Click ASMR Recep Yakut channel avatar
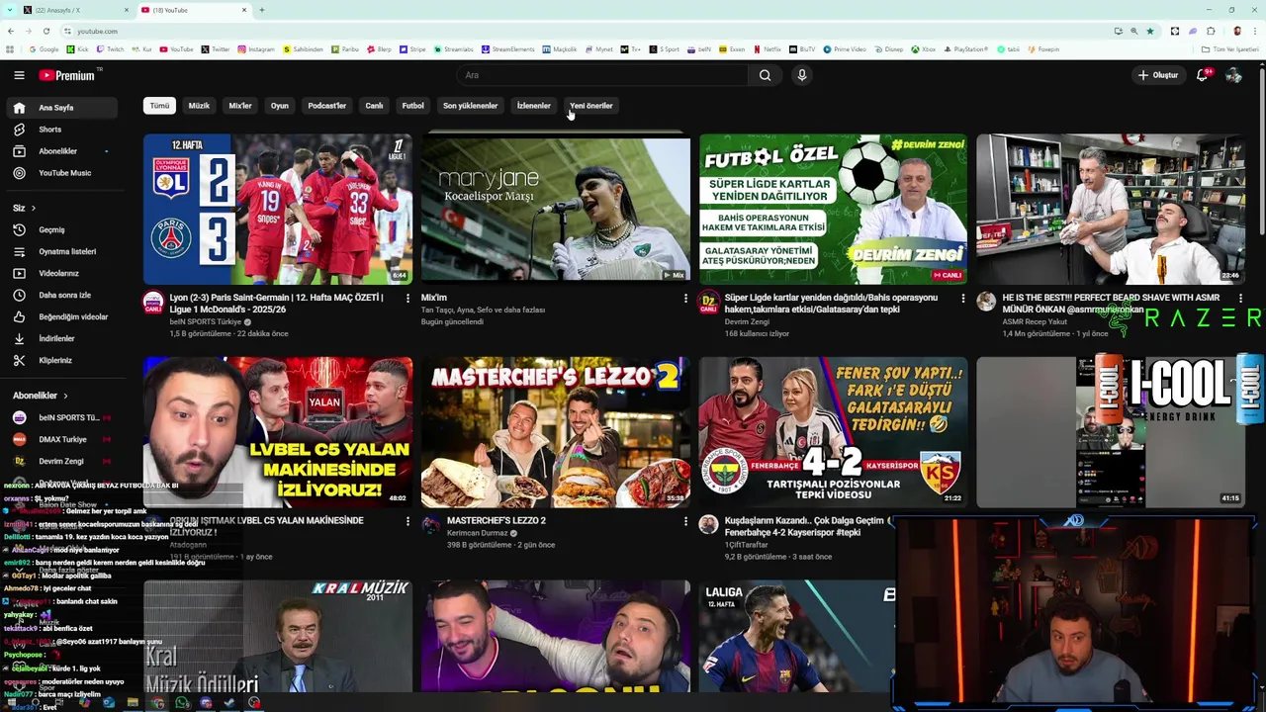This screenshot has width=1266, height=712. point(986,302)
